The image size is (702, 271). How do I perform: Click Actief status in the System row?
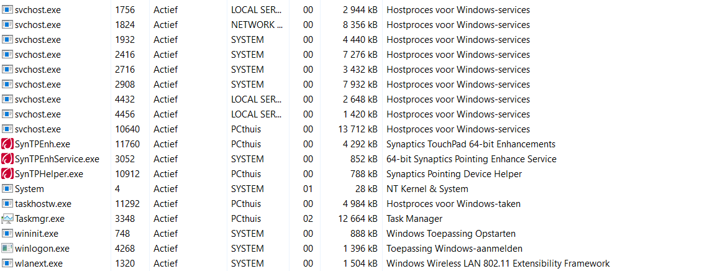tap(166, 189)
